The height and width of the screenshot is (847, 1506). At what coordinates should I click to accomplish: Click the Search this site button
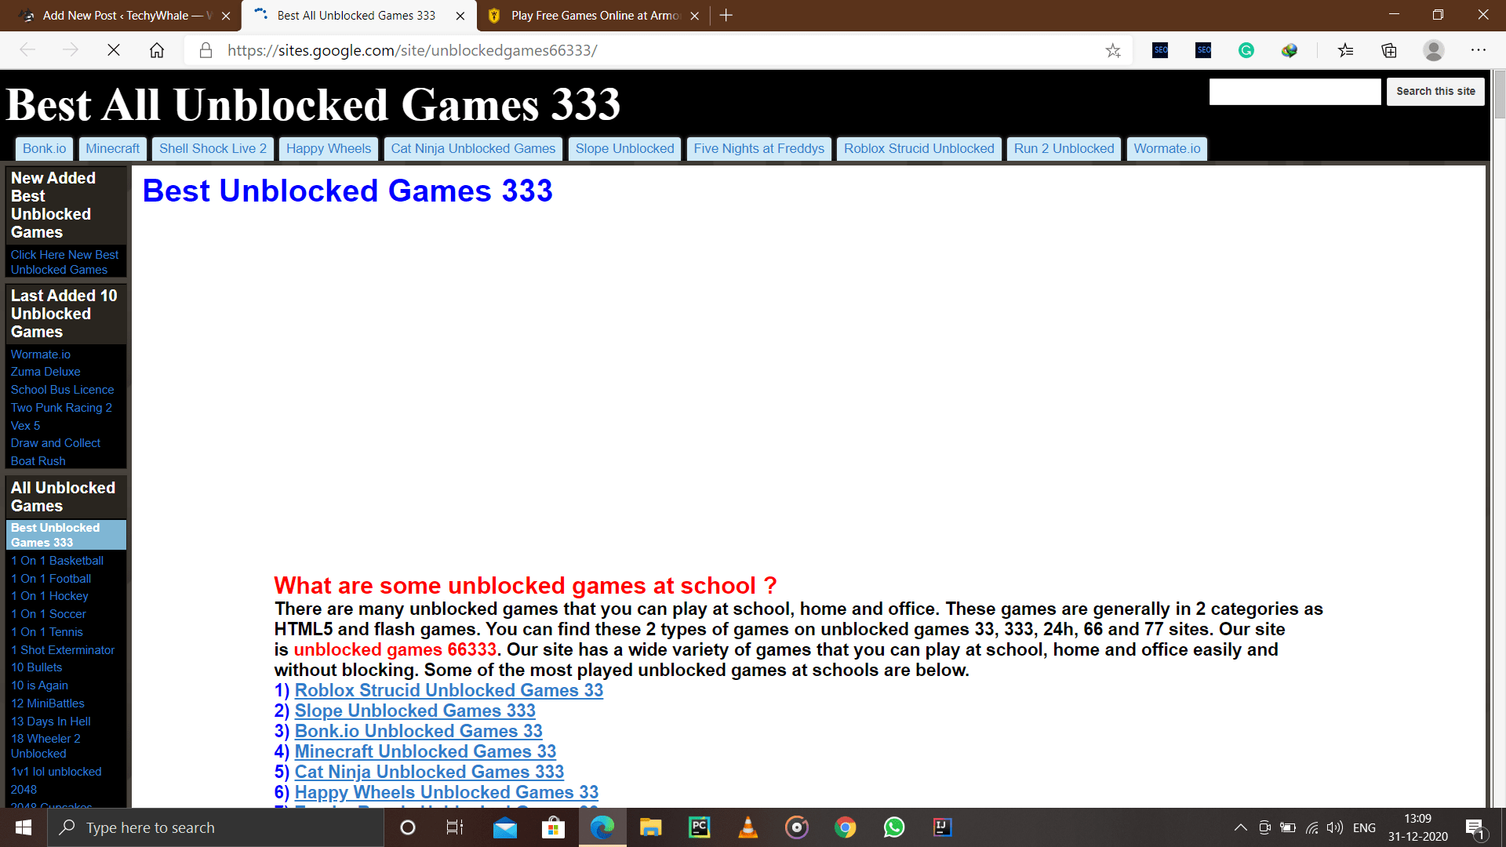(1435, 92)
